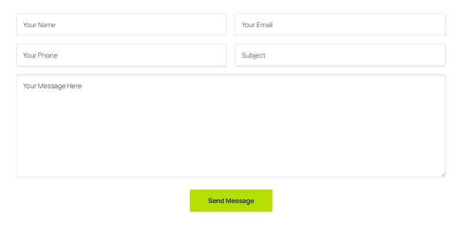The width and height of the screenshot is (463, 229).
Task: Click the 'Subject' placeholder text
Action: pos(253,55)
